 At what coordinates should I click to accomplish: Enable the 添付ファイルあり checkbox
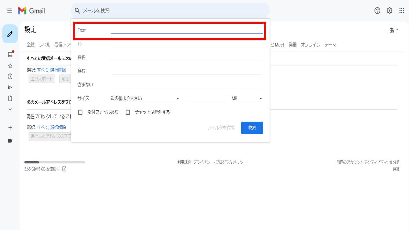tap(81, 112)
